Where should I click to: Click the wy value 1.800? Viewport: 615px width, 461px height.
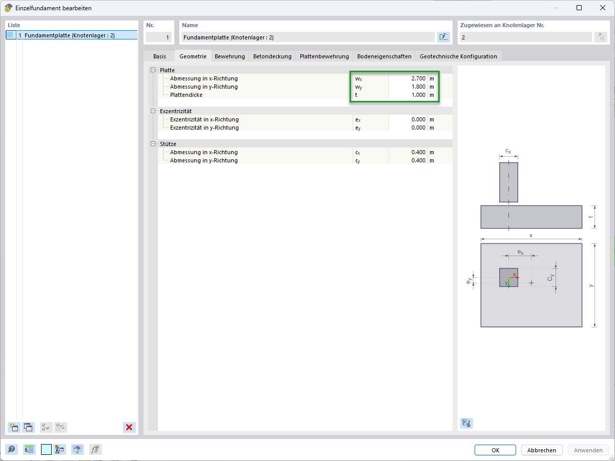tap(408, 87)
